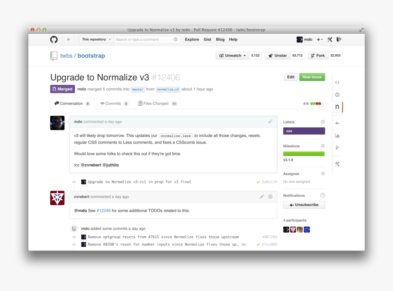Screen dimensions: 393x291
Task: Open commit b7ac009
Action: pos(270,244)
